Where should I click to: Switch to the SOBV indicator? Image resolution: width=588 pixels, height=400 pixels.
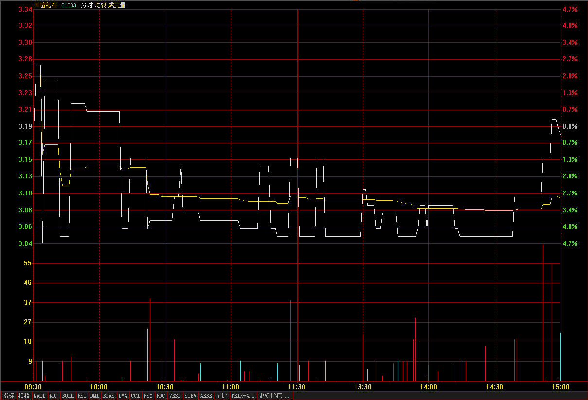[191, 396]
